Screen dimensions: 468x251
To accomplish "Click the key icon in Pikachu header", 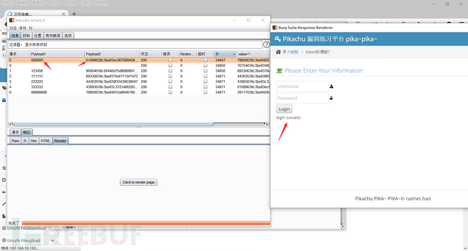I will pyautogui.click(x=277, y=39).
